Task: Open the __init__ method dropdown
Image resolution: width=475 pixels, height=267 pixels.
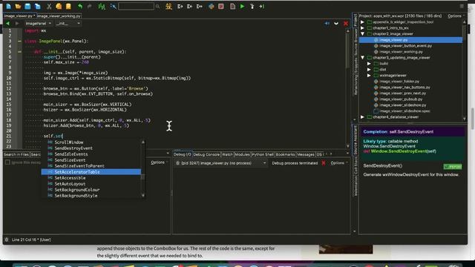Action: (68, 23)
